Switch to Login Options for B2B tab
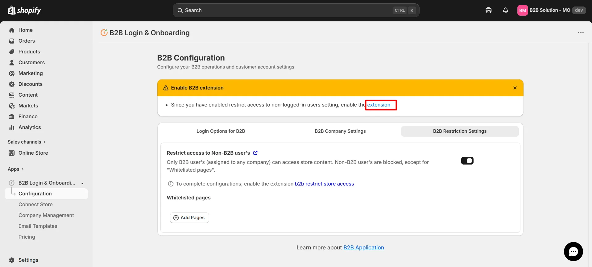Image resolution: width=592 pixels, height=267 pixels. pyautogui.click(x=221, y=131)
